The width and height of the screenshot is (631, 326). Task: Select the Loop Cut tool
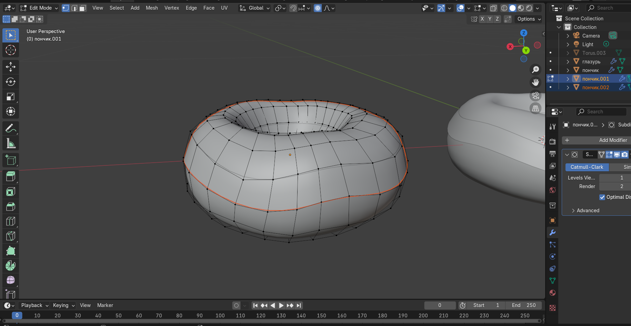coord(11,221)
